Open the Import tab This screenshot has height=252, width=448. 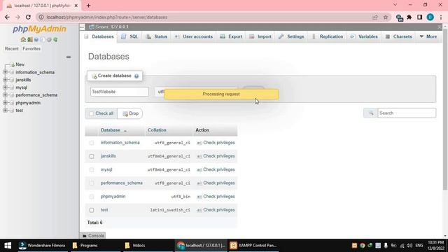point(260,36)
